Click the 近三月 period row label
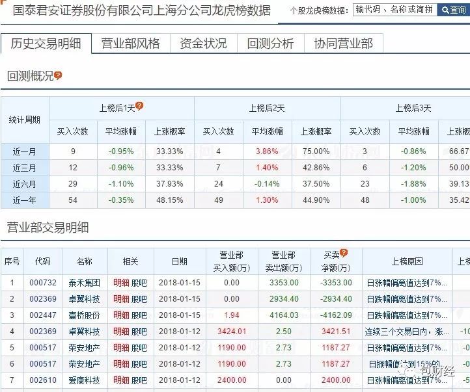The width and height of the screenshot is (470, 392). (25, 168)
